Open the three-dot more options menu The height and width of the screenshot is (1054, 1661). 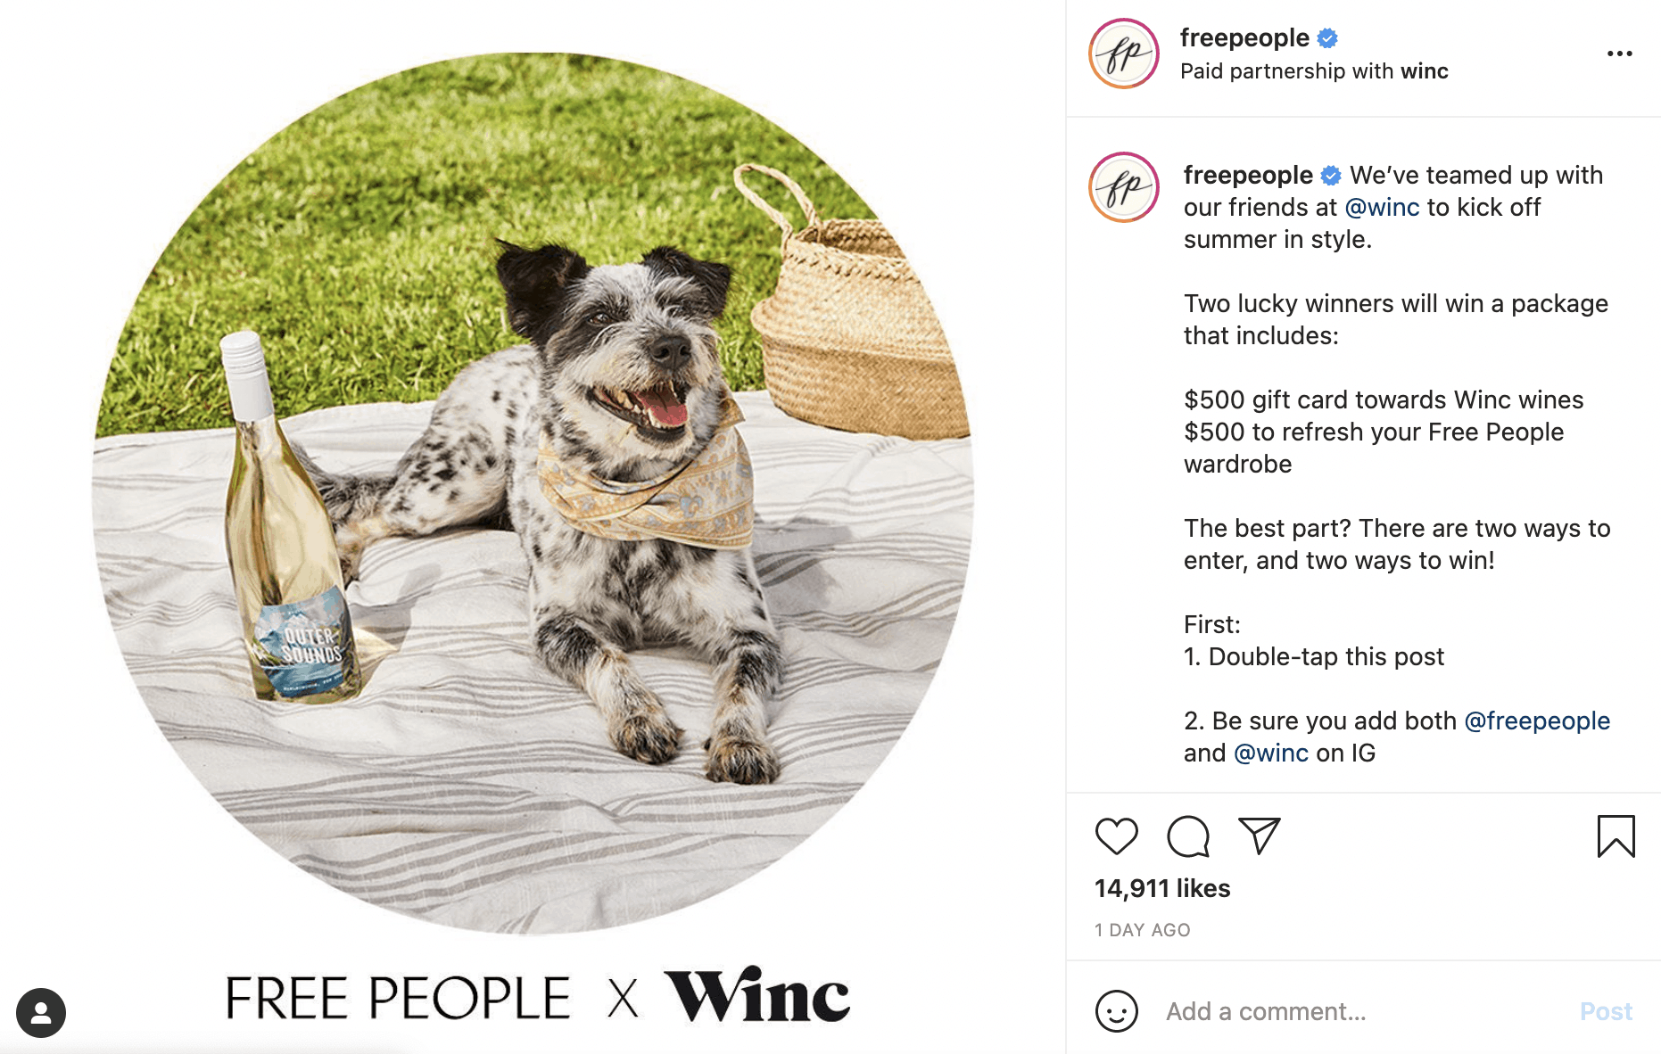point(1619,54)
